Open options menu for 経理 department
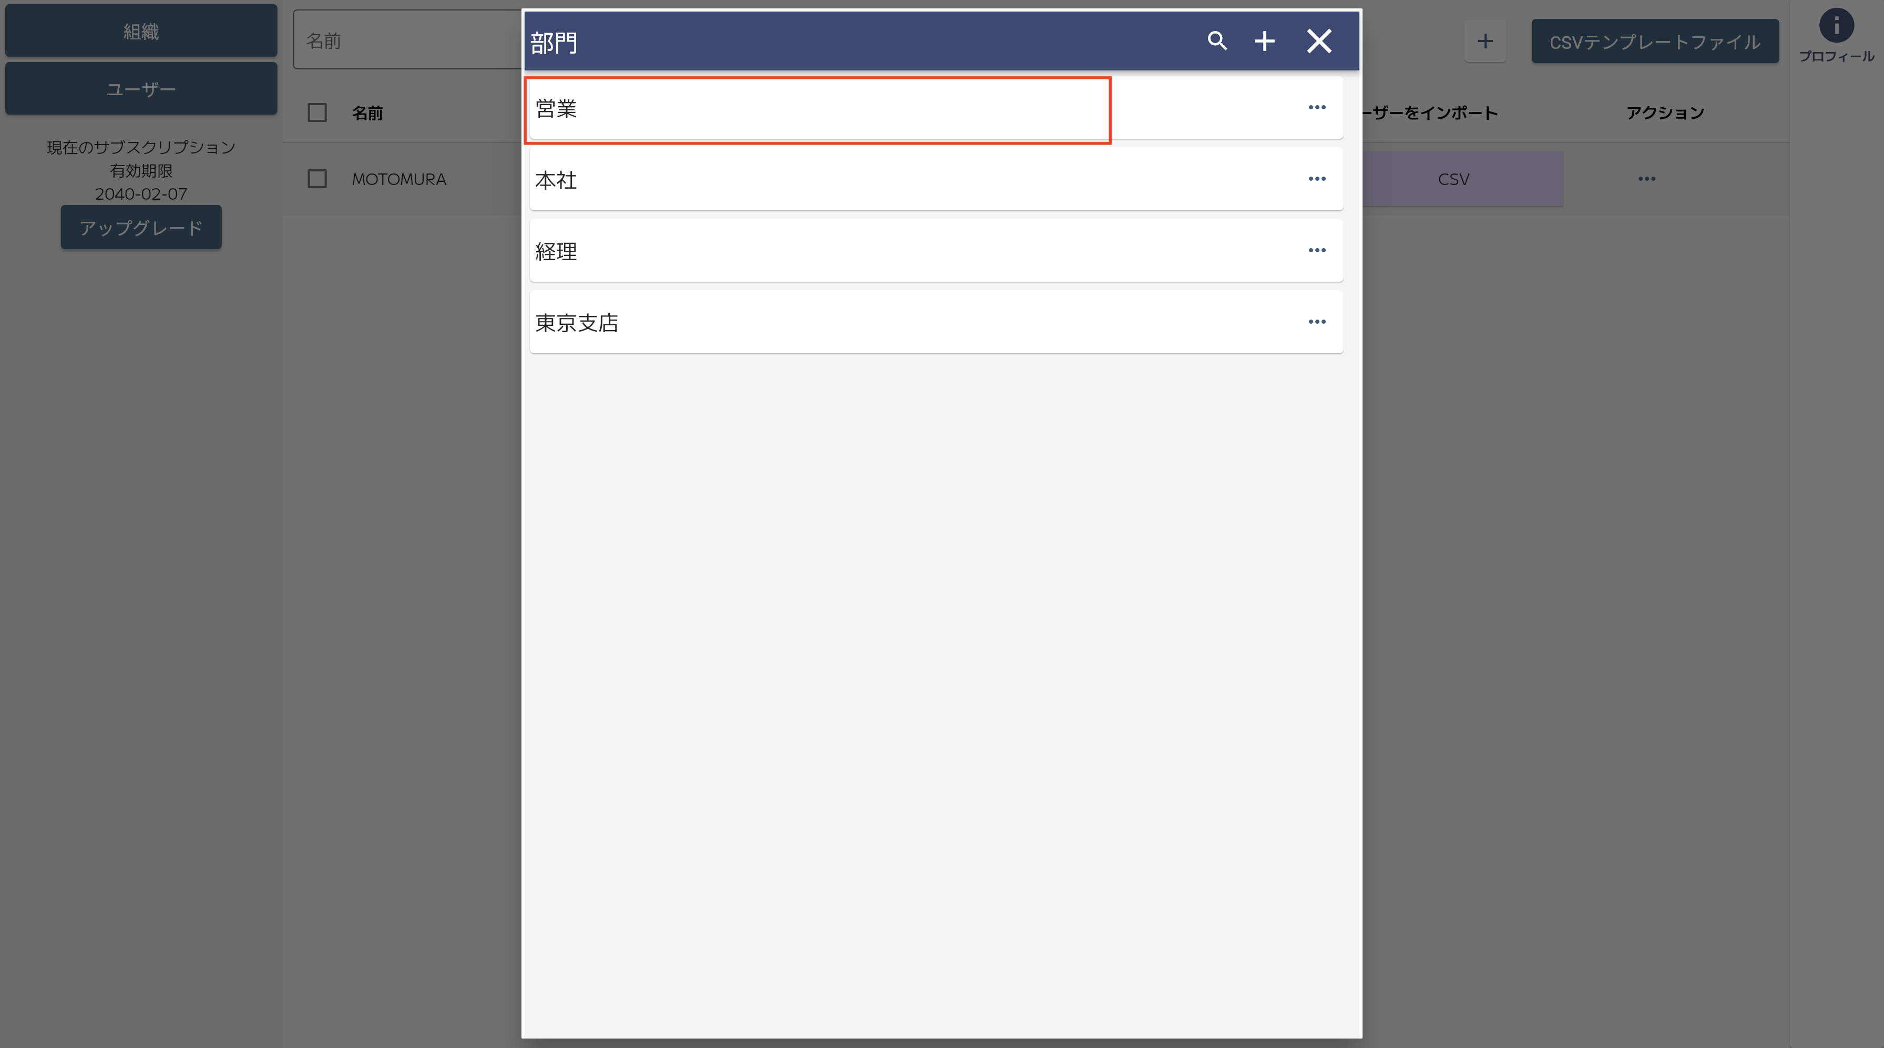 (x=1316, y=251)
